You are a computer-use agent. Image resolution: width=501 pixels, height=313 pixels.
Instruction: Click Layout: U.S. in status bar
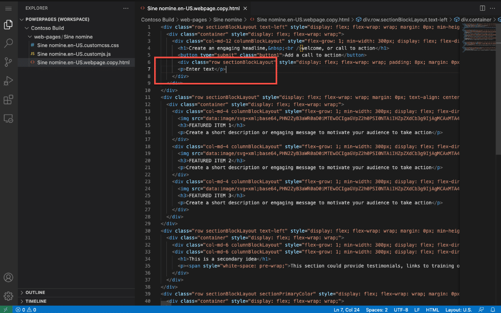459,310
